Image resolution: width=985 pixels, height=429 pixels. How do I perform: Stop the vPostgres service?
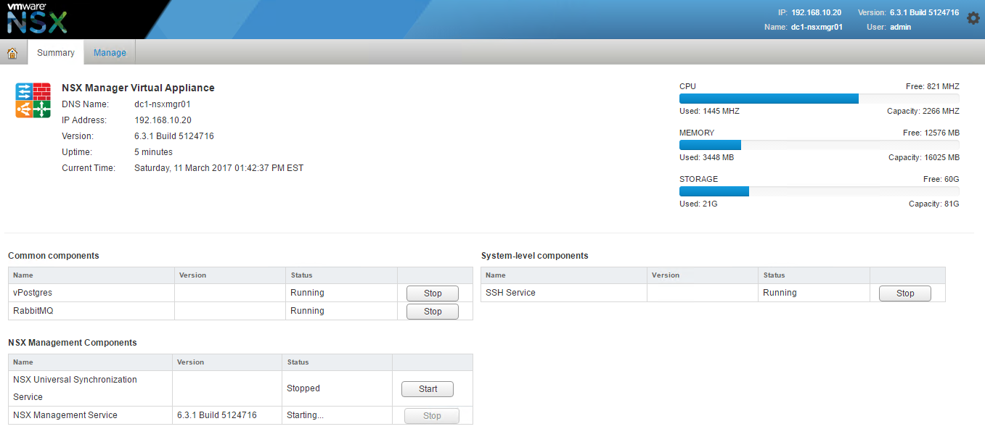[x=433, y=293]
